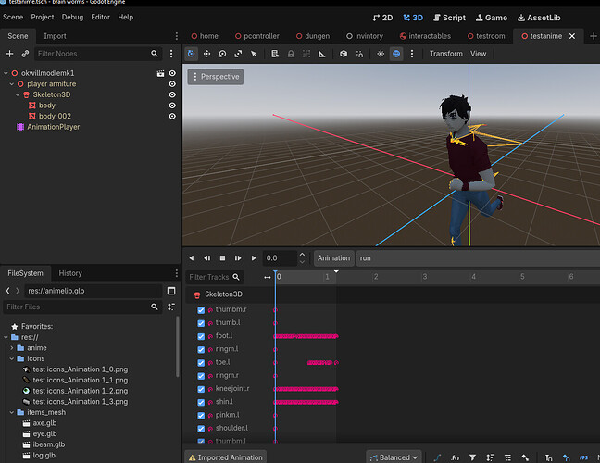Toggle visibility of Skeleton3D node
Viewport: 600px width, 463px height.
pos(172,94)
